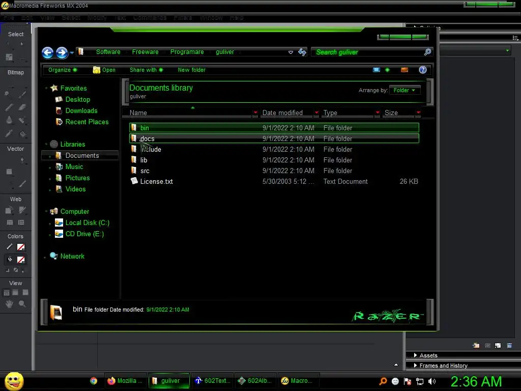Select the Magic Wand tool in Bitmap section

coord(7,94)
